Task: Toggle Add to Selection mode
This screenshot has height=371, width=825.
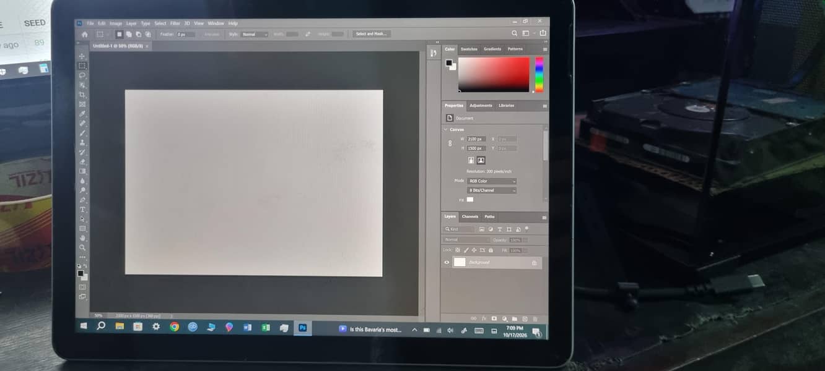Action: pyautogui.click(x=129, y=34)
